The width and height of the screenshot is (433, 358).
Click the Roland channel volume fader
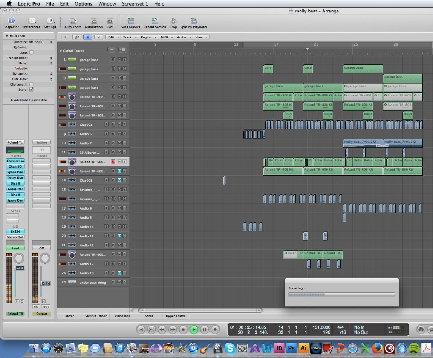(x=19, y=268)
